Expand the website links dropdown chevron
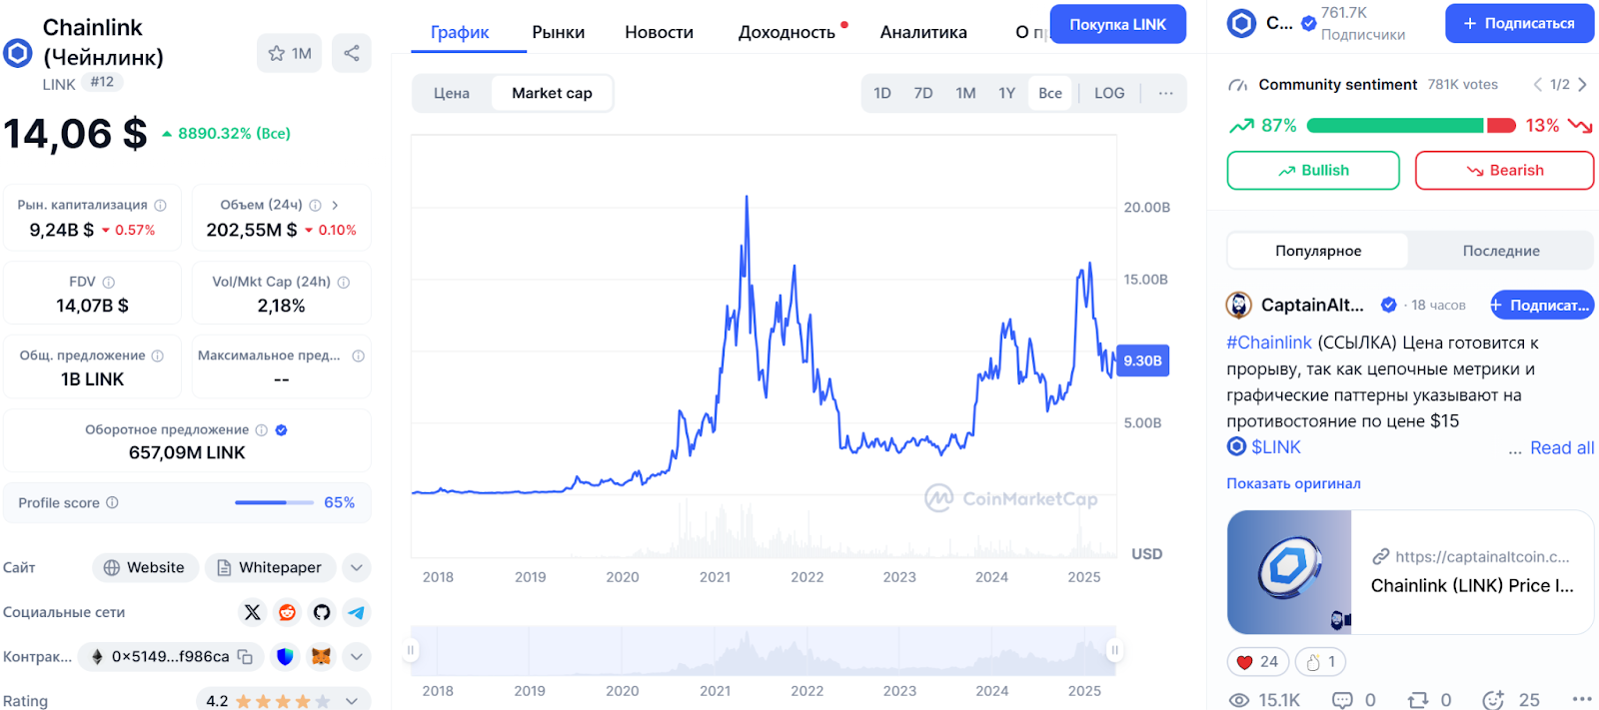This screenshot has height=710, width=1599. (x=357, y=567)
